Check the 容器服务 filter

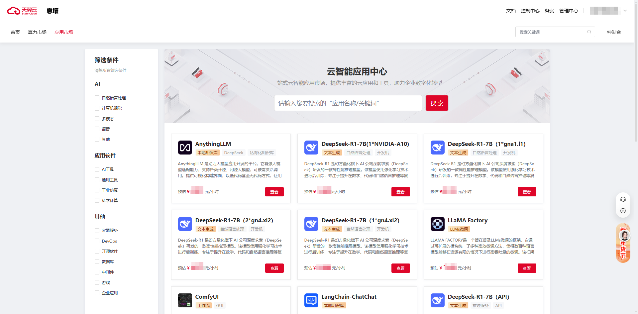click(x=97, y=231)
